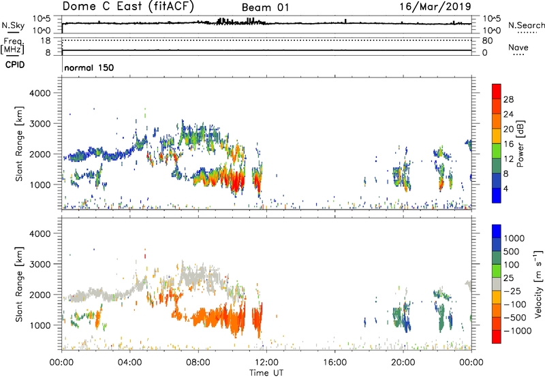The image size is (545, 377).
Task: Click the "N.Sky" legend label
Action: tap(13, 25)
